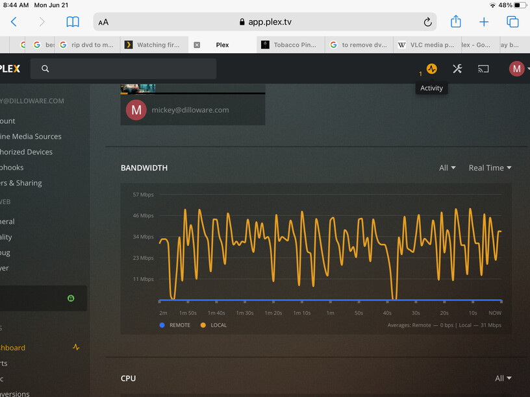This screenshot has height=397, width=530.
Task: Show all tabs overview icon
Action: [512, 21]
